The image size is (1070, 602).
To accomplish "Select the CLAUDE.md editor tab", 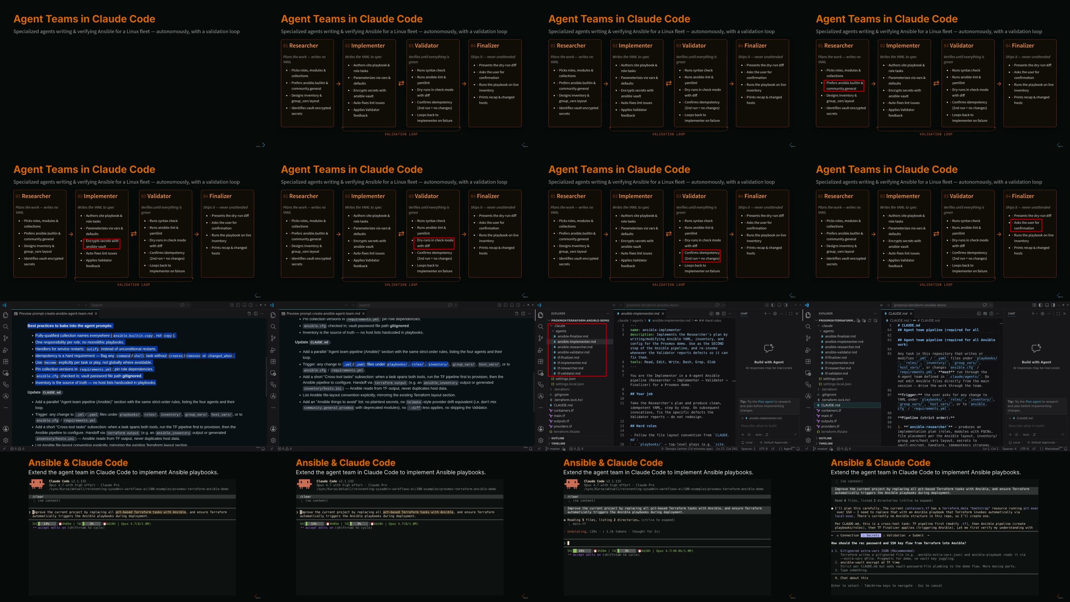I will (x=897, y=314).
